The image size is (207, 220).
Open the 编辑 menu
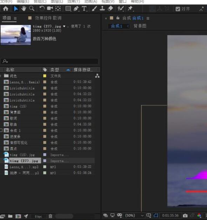[x=23, y=1]
